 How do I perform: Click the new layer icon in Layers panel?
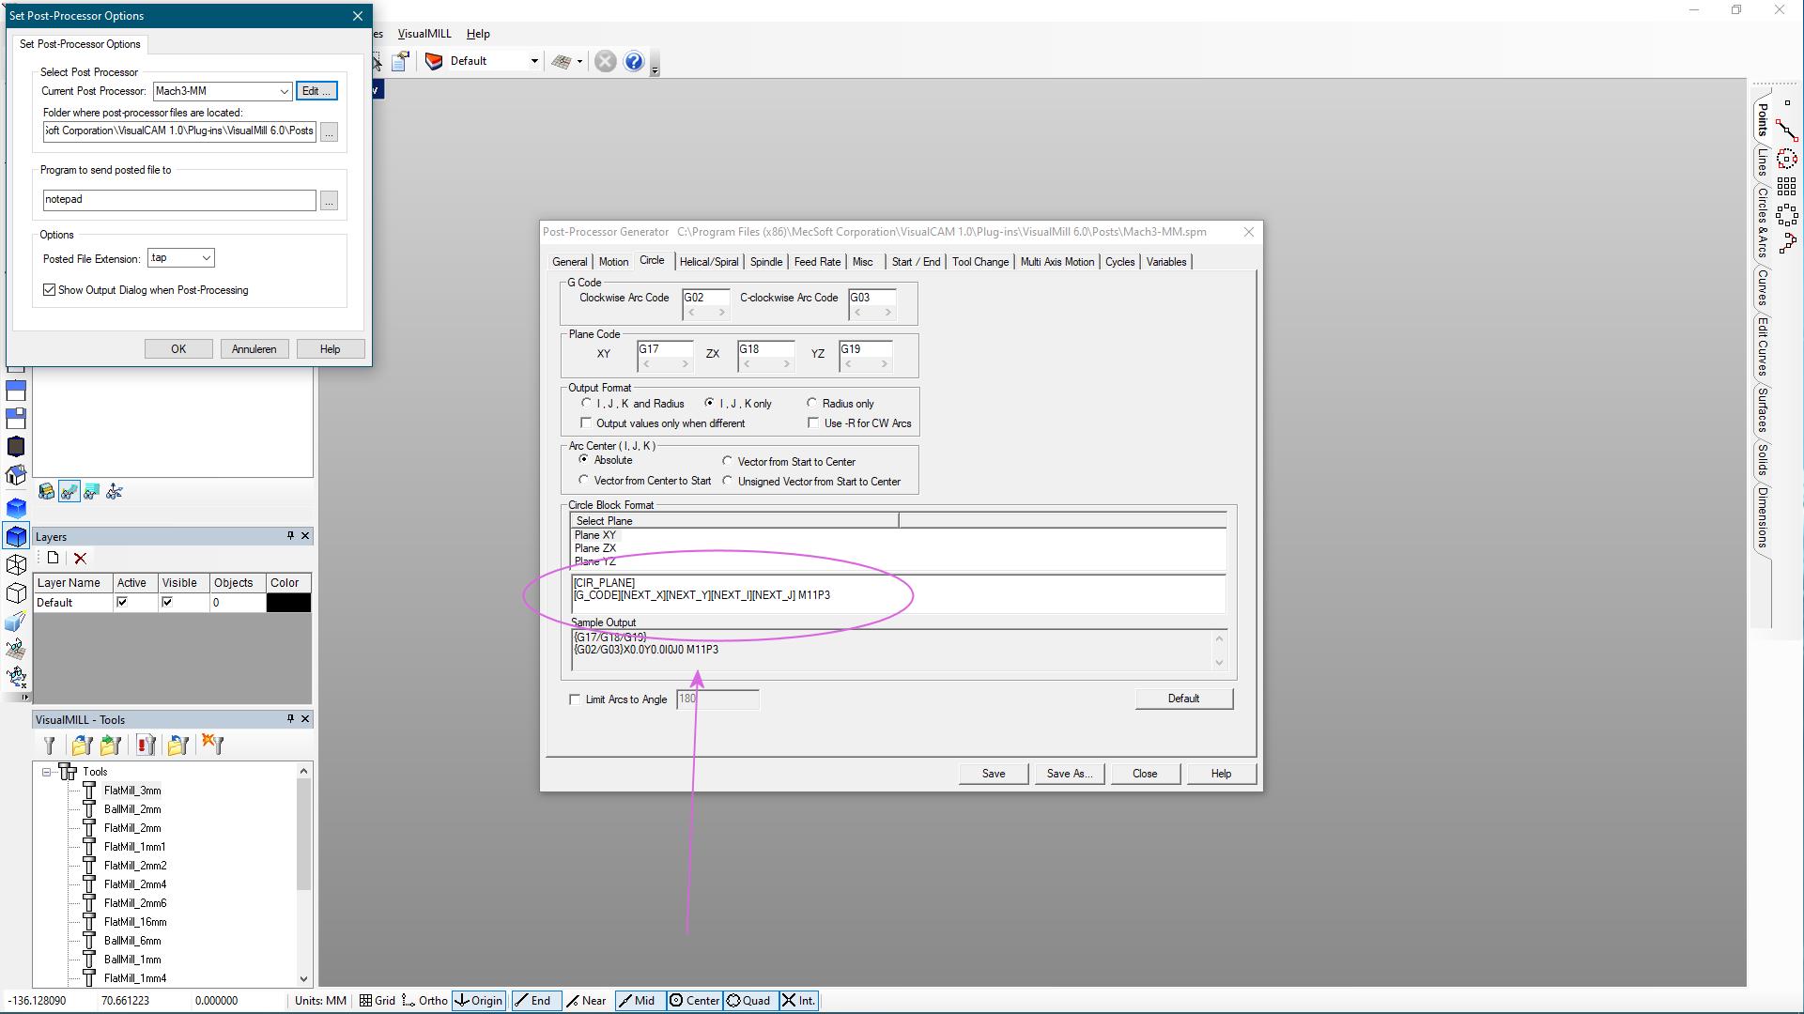click(x=53, y=559)
